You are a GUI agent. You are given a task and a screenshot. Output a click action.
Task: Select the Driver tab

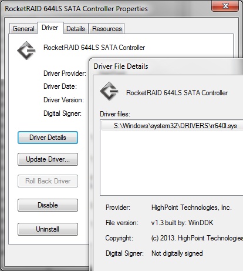50,28
